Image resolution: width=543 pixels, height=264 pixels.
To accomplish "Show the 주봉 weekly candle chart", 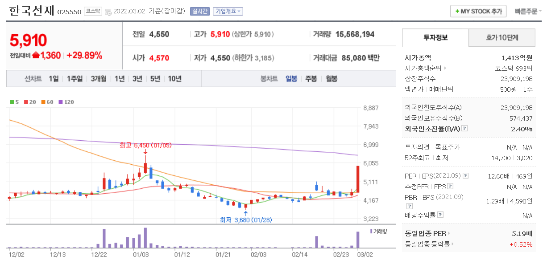I will 311,79.
